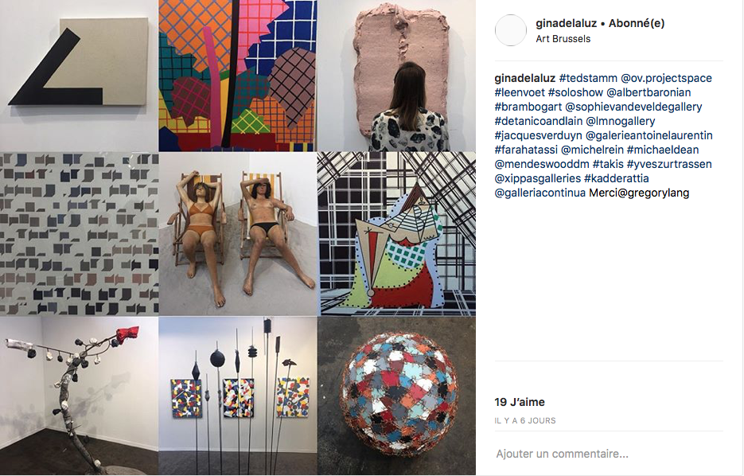Open the #kadderattia hashtag
The width and height of the screenshot is (744, 476).
coord(617,178)
